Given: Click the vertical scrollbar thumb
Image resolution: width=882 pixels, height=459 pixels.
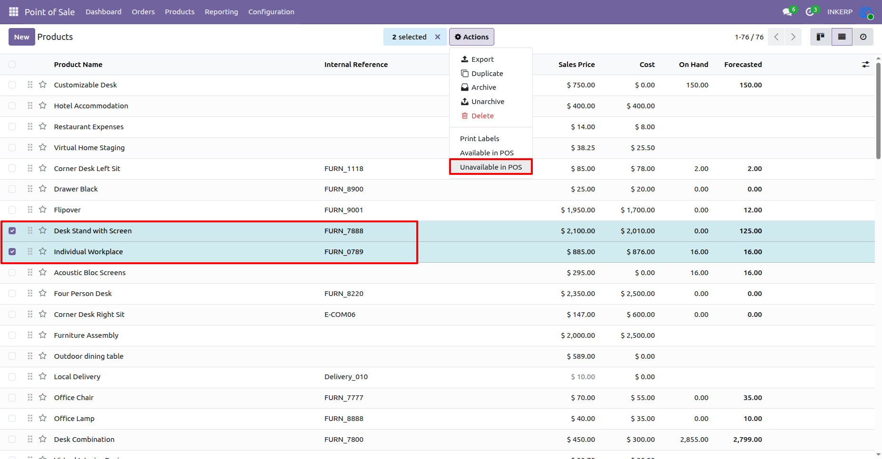Looking at the screenshot, I should [878, 110].
